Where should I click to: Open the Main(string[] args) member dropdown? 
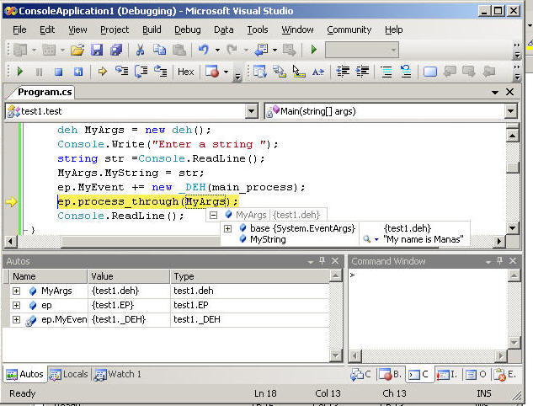pos(510,111)
